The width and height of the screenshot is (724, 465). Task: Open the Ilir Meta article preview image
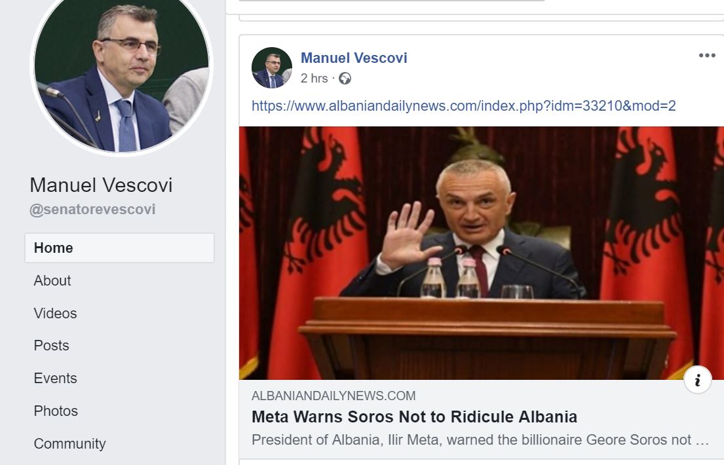[x=481, y=253]
